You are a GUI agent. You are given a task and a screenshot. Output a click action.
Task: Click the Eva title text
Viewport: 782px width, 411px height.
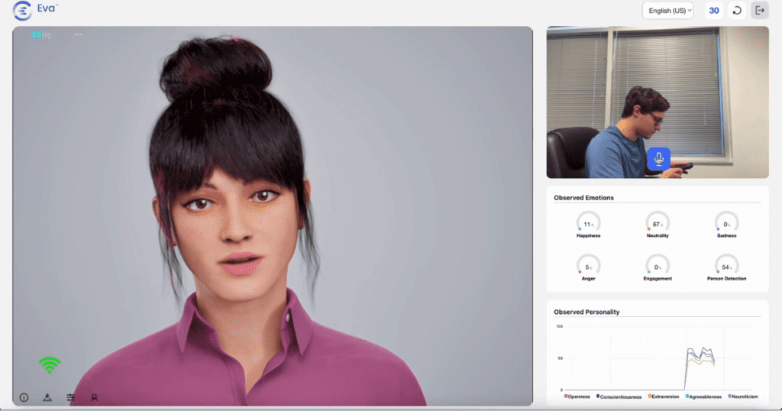coord(47,10)
